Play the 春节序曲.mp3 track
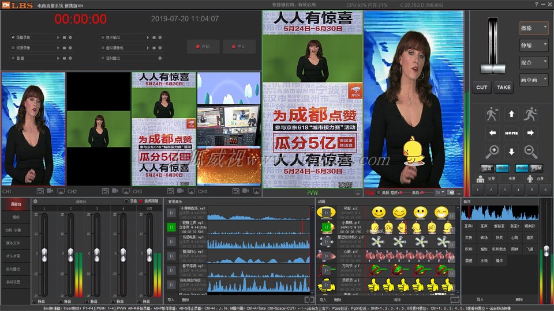The height and width of the screenshot is (311, 554). point(171,270)
